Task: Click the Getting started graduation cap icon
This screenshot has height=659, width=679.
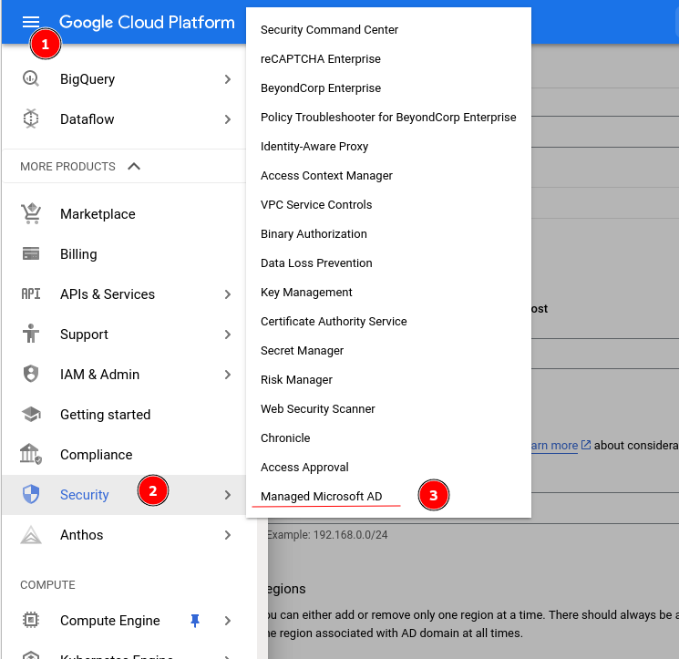Action: [31, 415]
